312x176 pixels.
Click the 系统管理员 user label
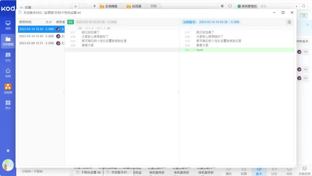click(247, 6)
